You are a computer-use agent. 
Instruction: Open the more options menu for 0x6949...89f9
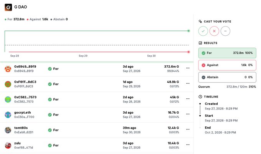click(188, 68)
